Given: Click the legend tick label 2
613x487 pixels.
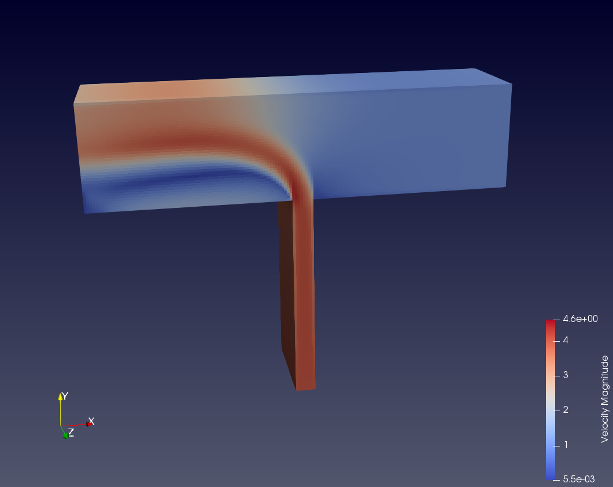Looking at the screenshot, I should tap(565, 409).
